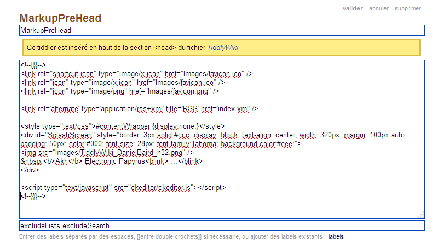The height and width of the screenshot is (243, 437).
Task: Click the SplashScreen div line
Action: click(214, 140)
